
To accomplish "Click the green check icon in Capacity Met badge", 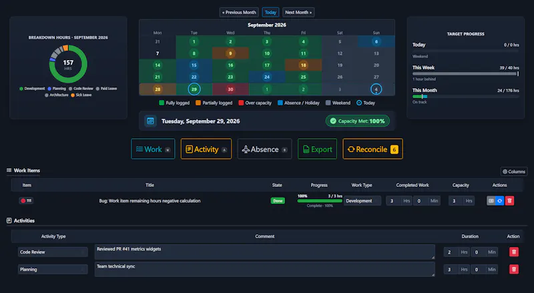I will [333, 121].
